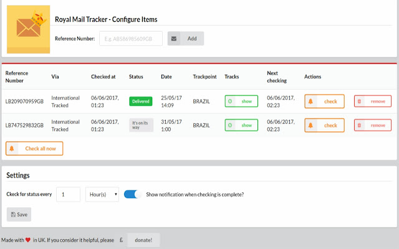Click the Trackpoint column header
This screenshot has height=249, width=399.
pyautogui.click(x=204, y=77)
